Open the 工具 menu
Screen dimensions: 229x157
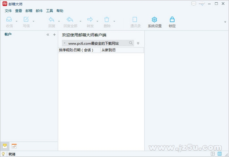(49, 11)
